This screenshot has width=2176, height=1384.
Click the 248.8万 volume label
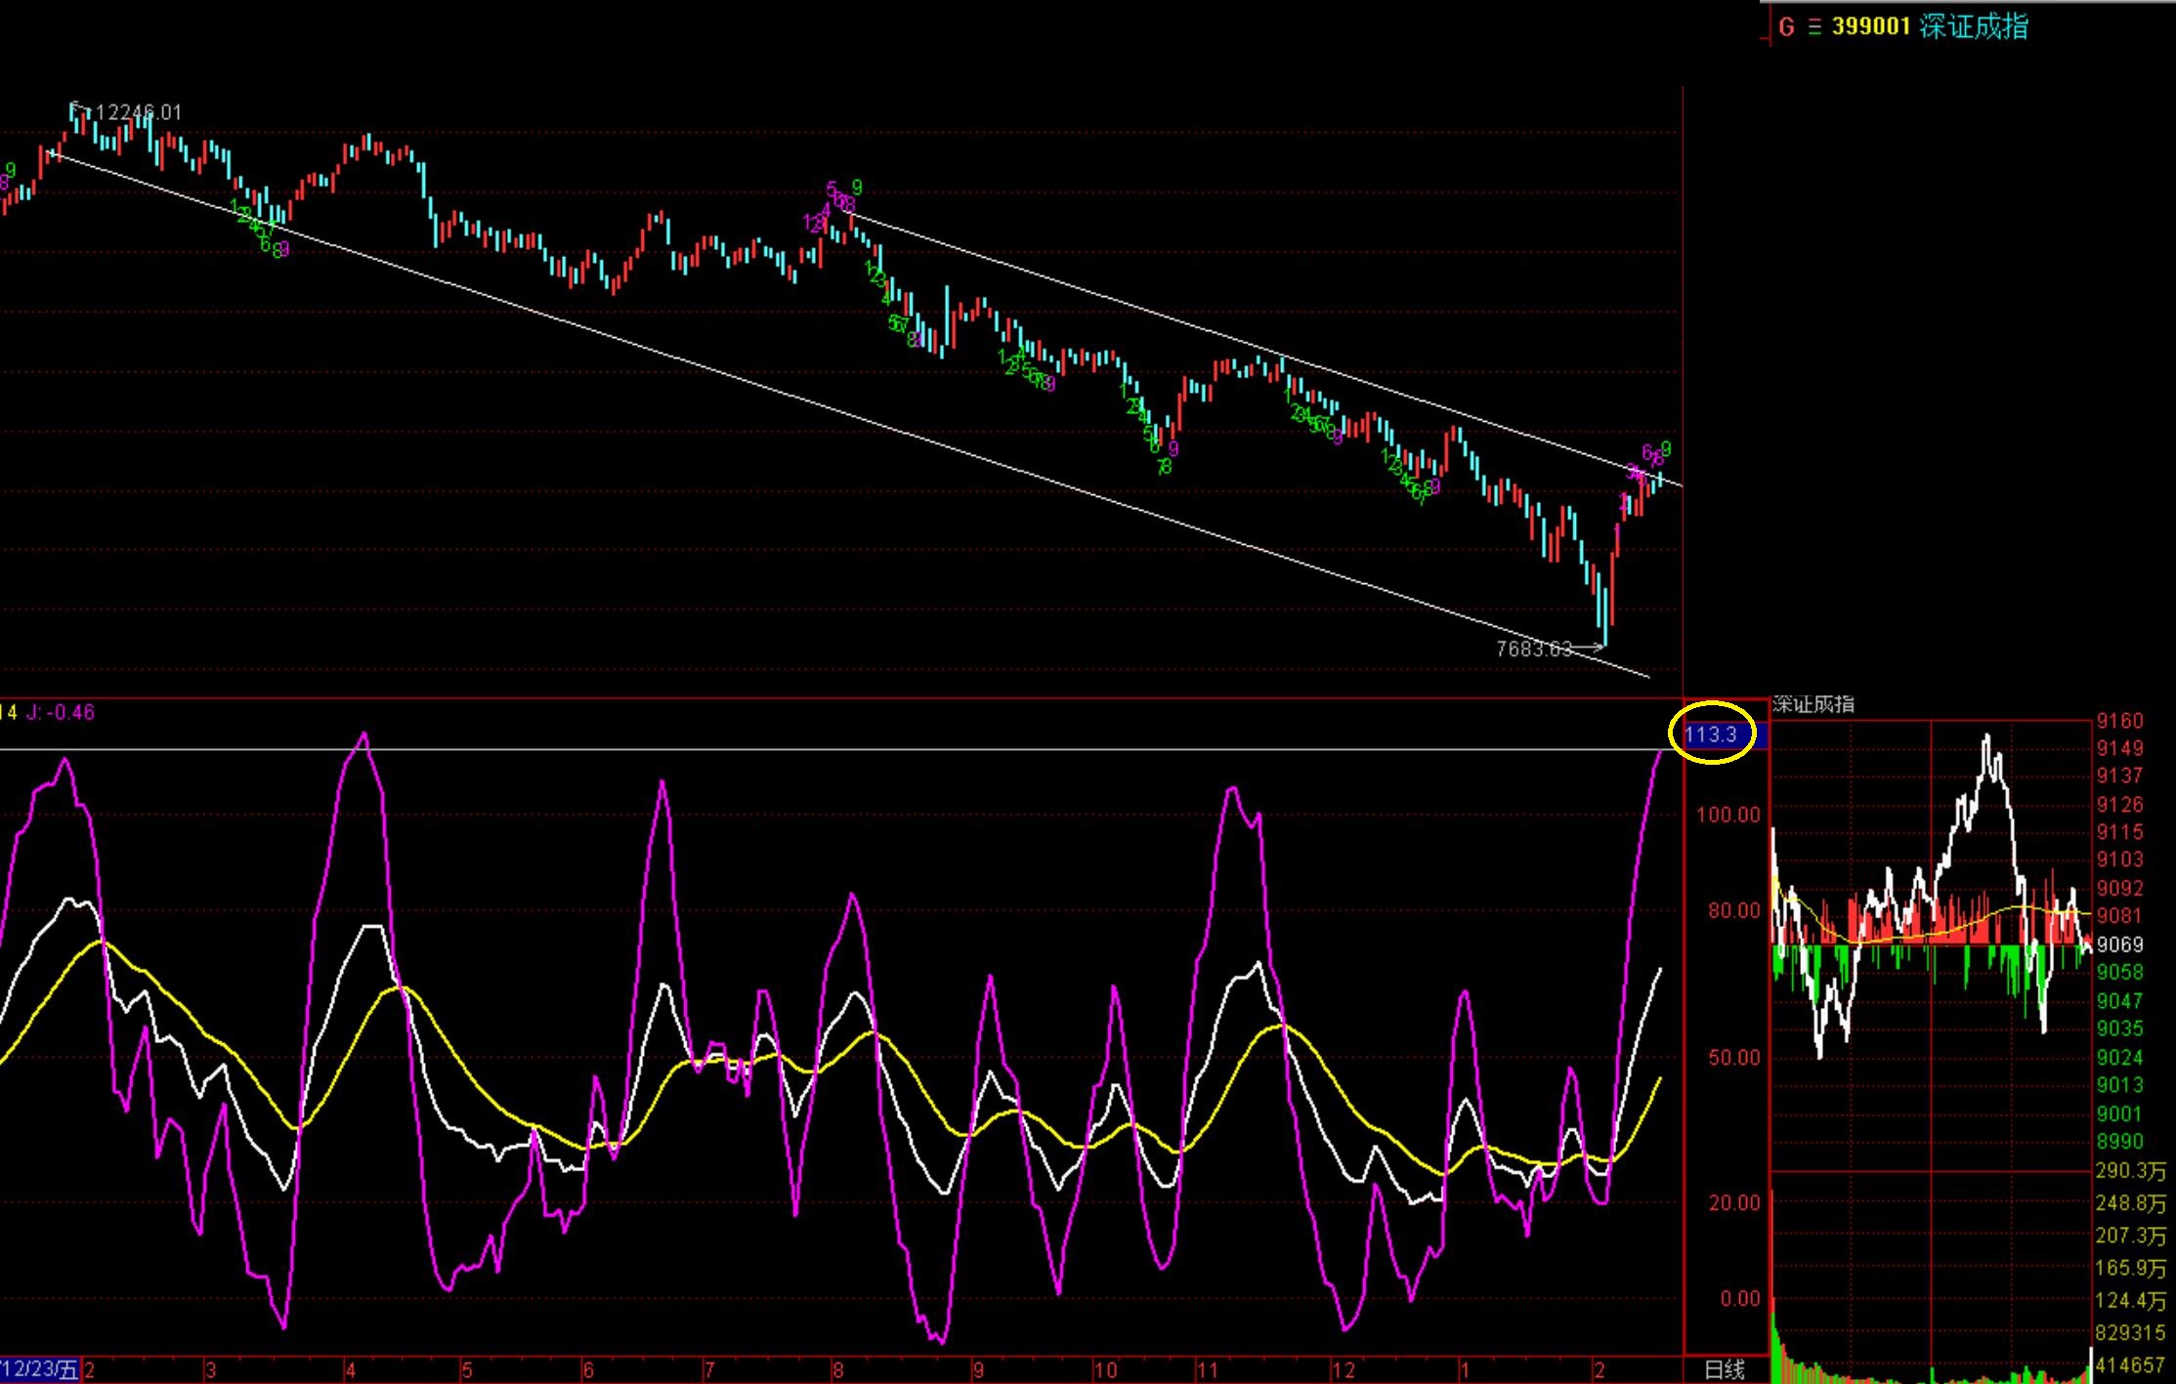pos(2130,1203)
